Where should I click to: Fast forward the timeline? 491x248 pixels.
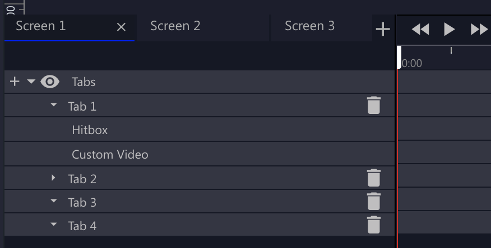(479, 29)
